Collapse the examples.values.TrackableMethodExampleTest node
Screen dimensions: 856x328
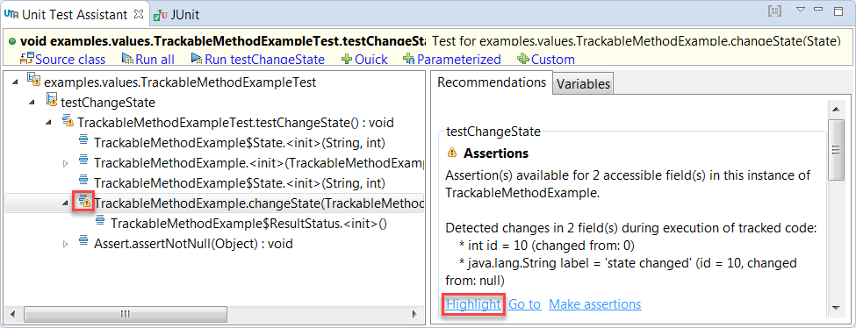14,82
